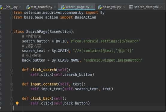Click the Python file icon on base_yml.py tab
The width and height of the screenshot is (166, 112).
(100, 7)
